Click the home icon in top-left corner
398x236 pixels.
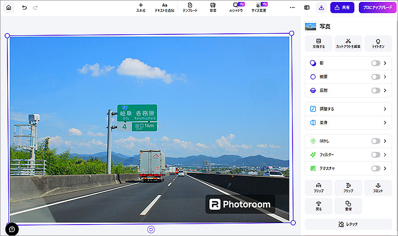8,7
